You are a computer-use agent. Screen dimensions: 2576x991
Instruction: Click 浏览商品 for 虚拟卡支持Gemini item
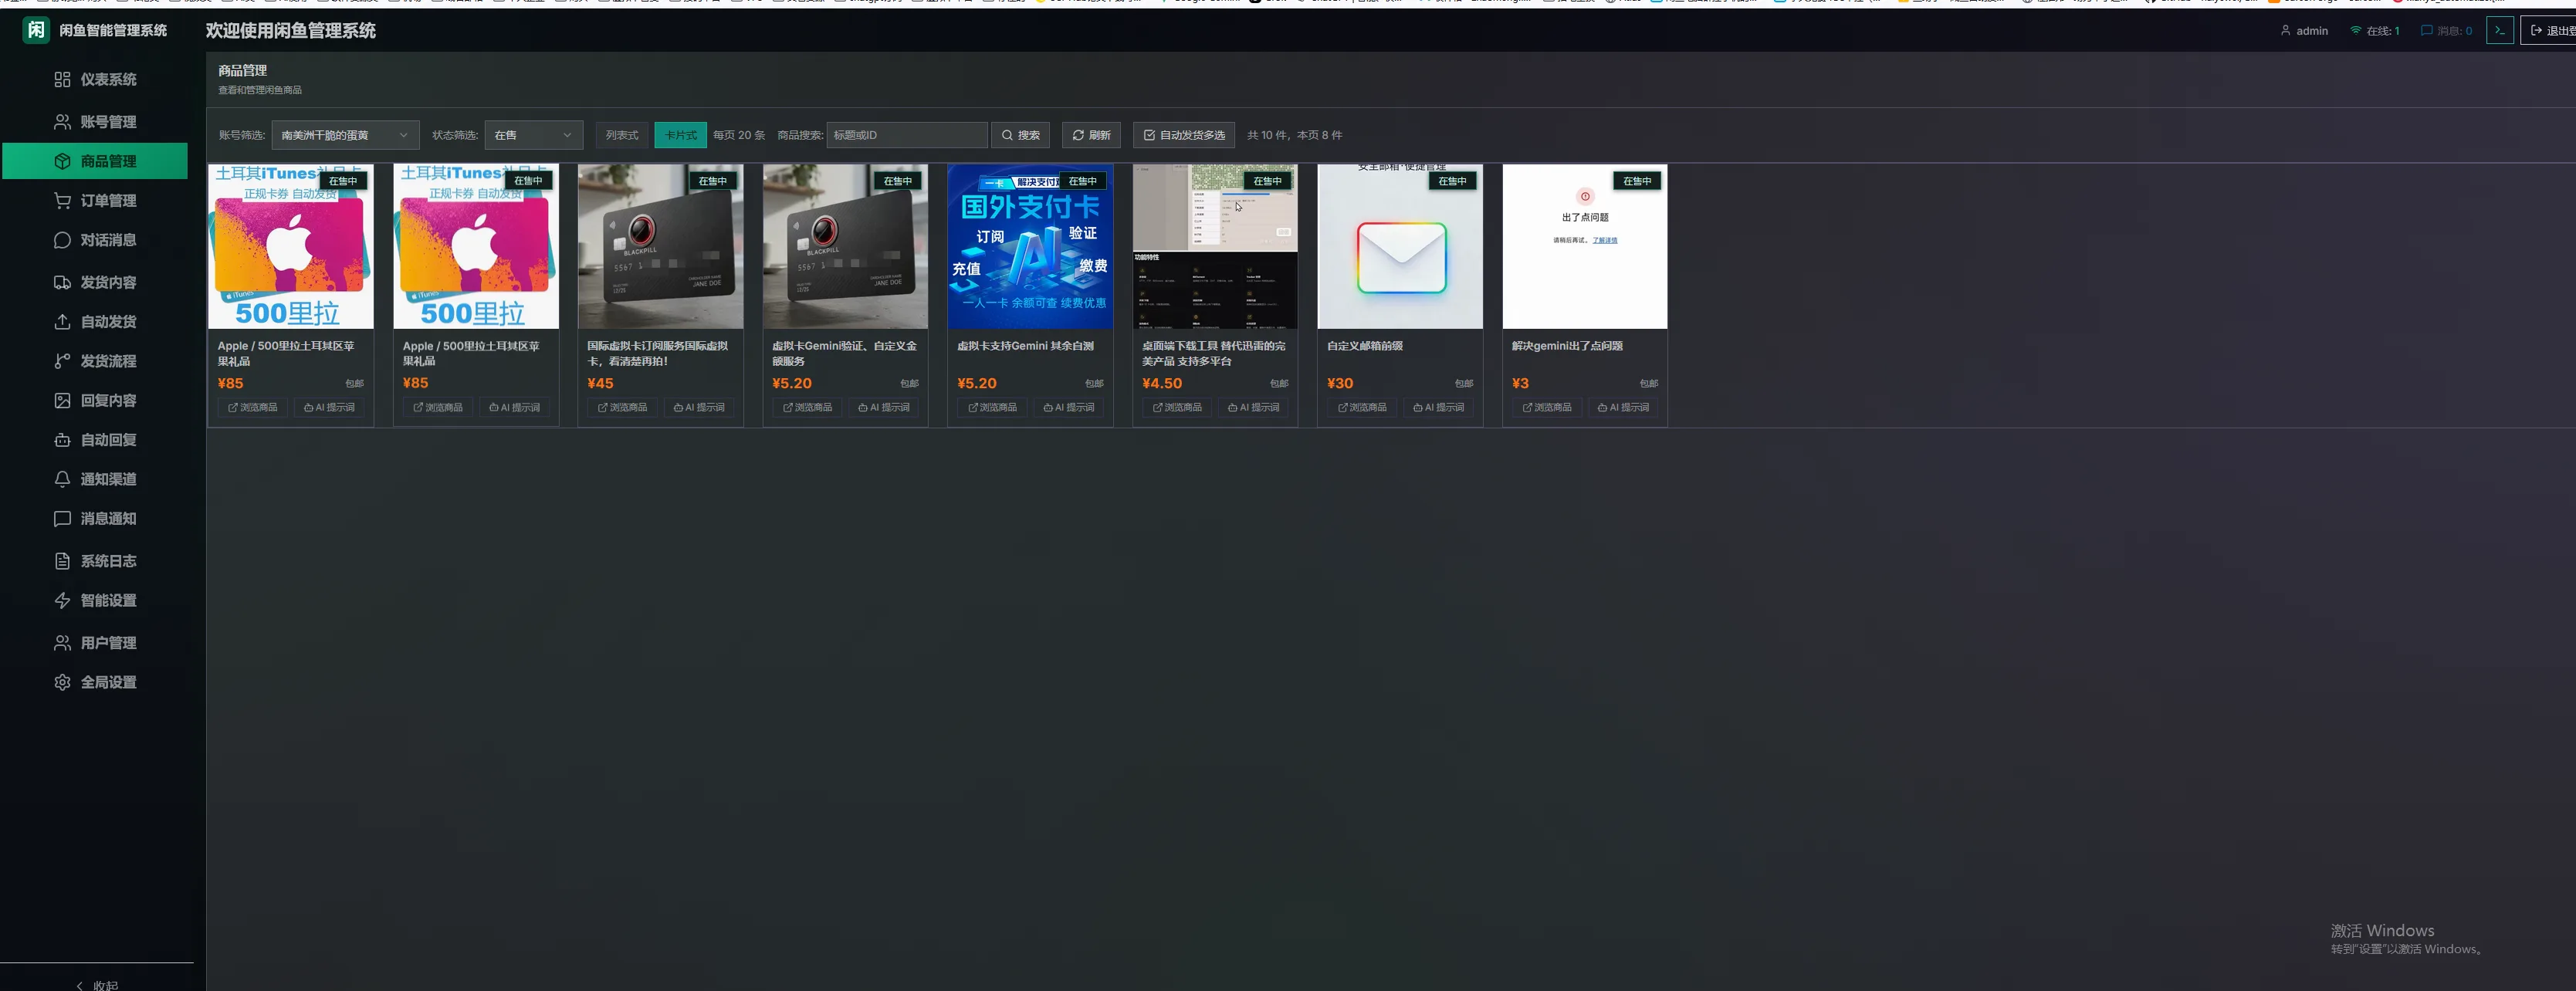coord(992,408)
